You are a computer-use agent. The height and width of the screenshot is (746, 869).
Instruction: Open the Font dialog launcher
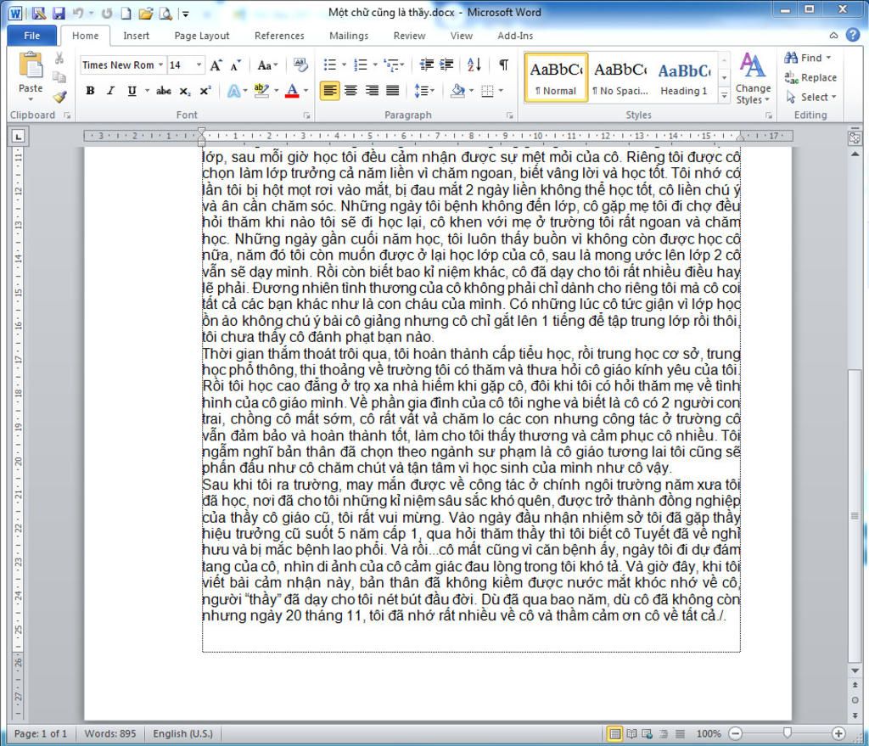[x=306, y=115]
